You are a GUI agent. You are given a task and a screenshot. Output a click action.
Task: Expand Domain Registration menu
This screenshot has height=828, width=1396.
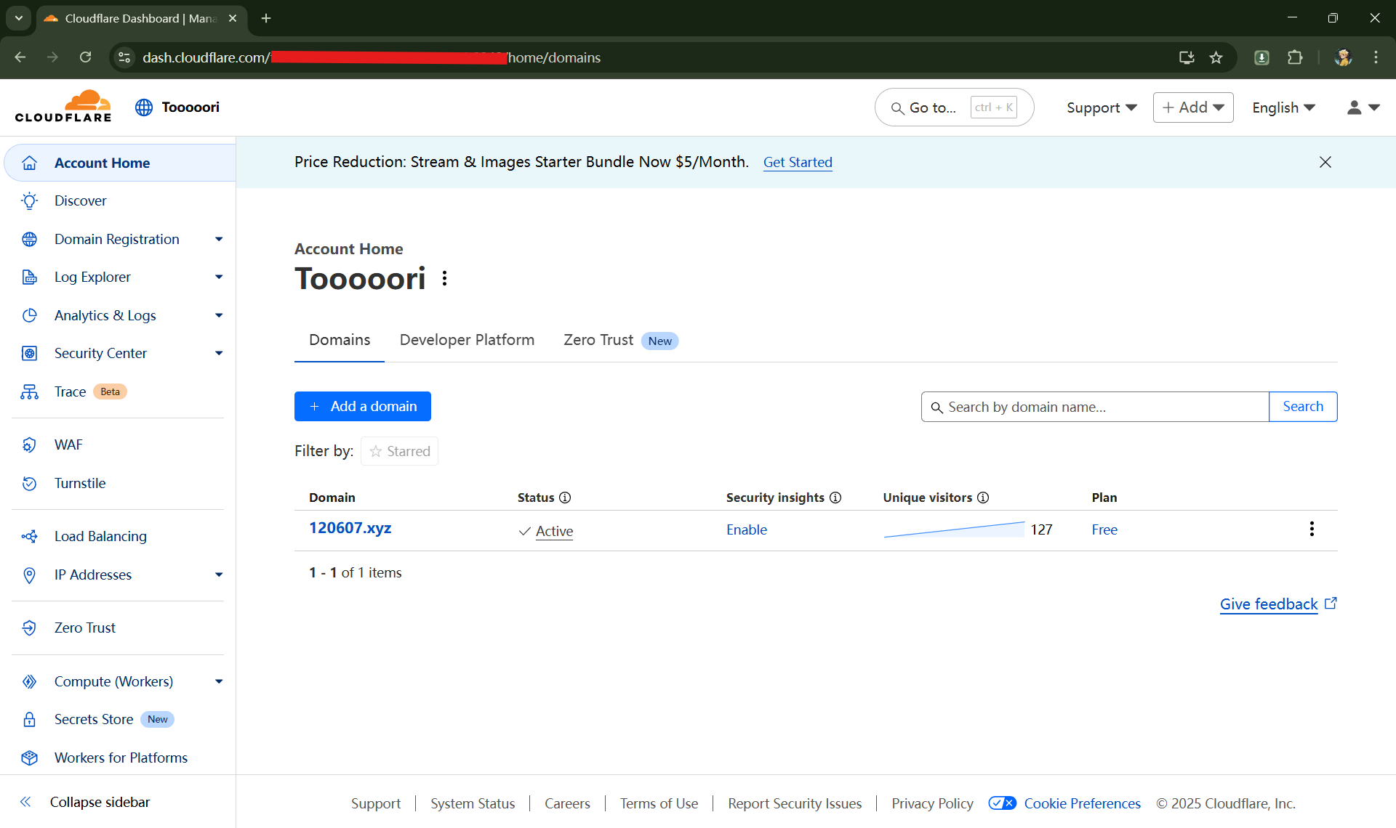point(219,239)
